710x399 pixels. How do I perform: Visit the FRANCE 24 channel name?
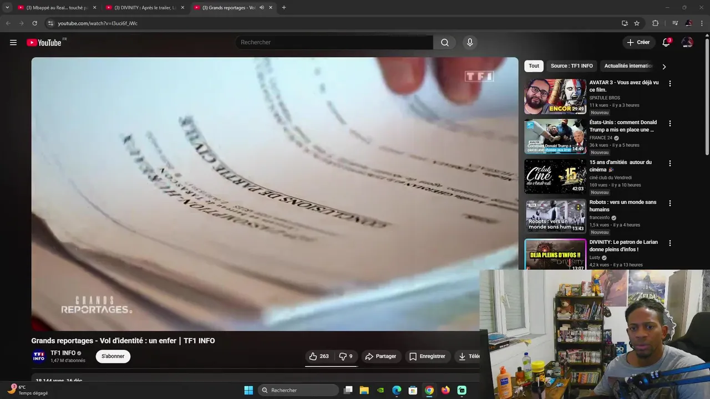[x=601, y=138]
